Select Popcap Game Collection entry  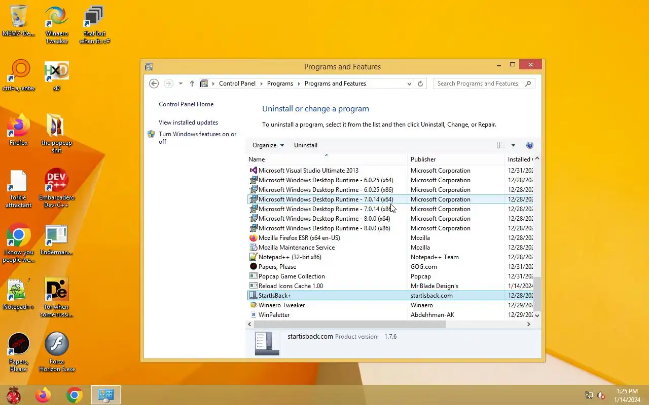[389, 276]
